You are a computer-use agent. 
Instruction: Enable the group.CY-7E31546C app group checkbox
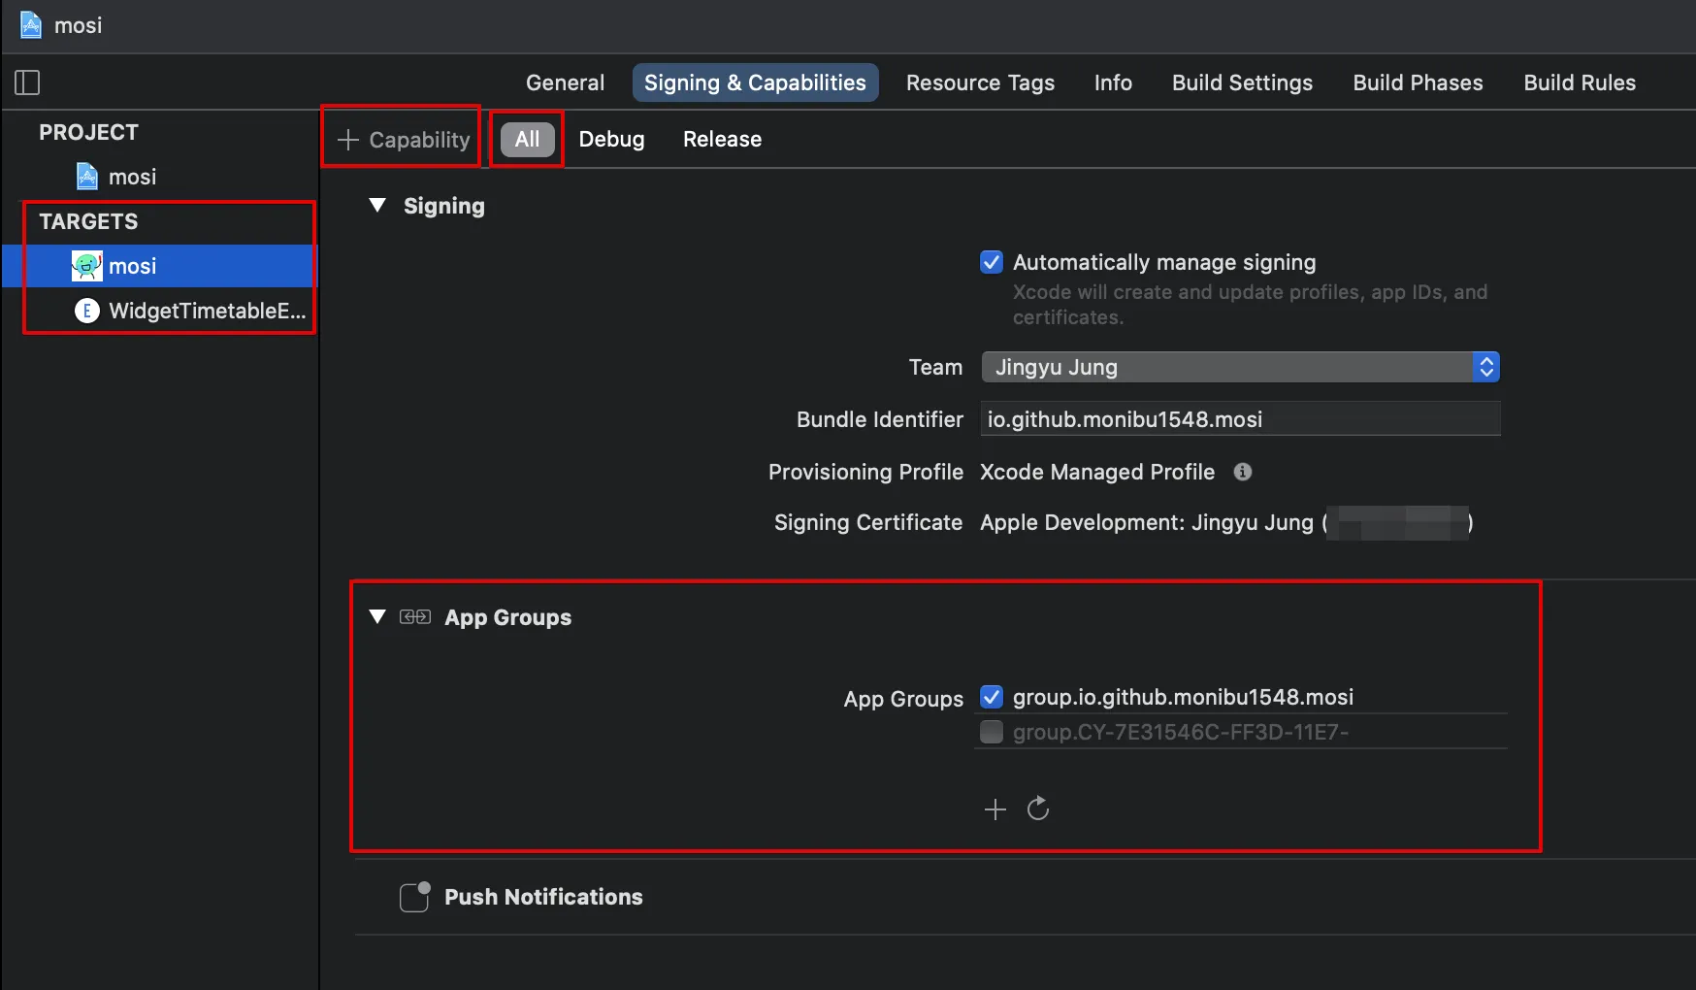pyautogui.click(x=992, y=732)
